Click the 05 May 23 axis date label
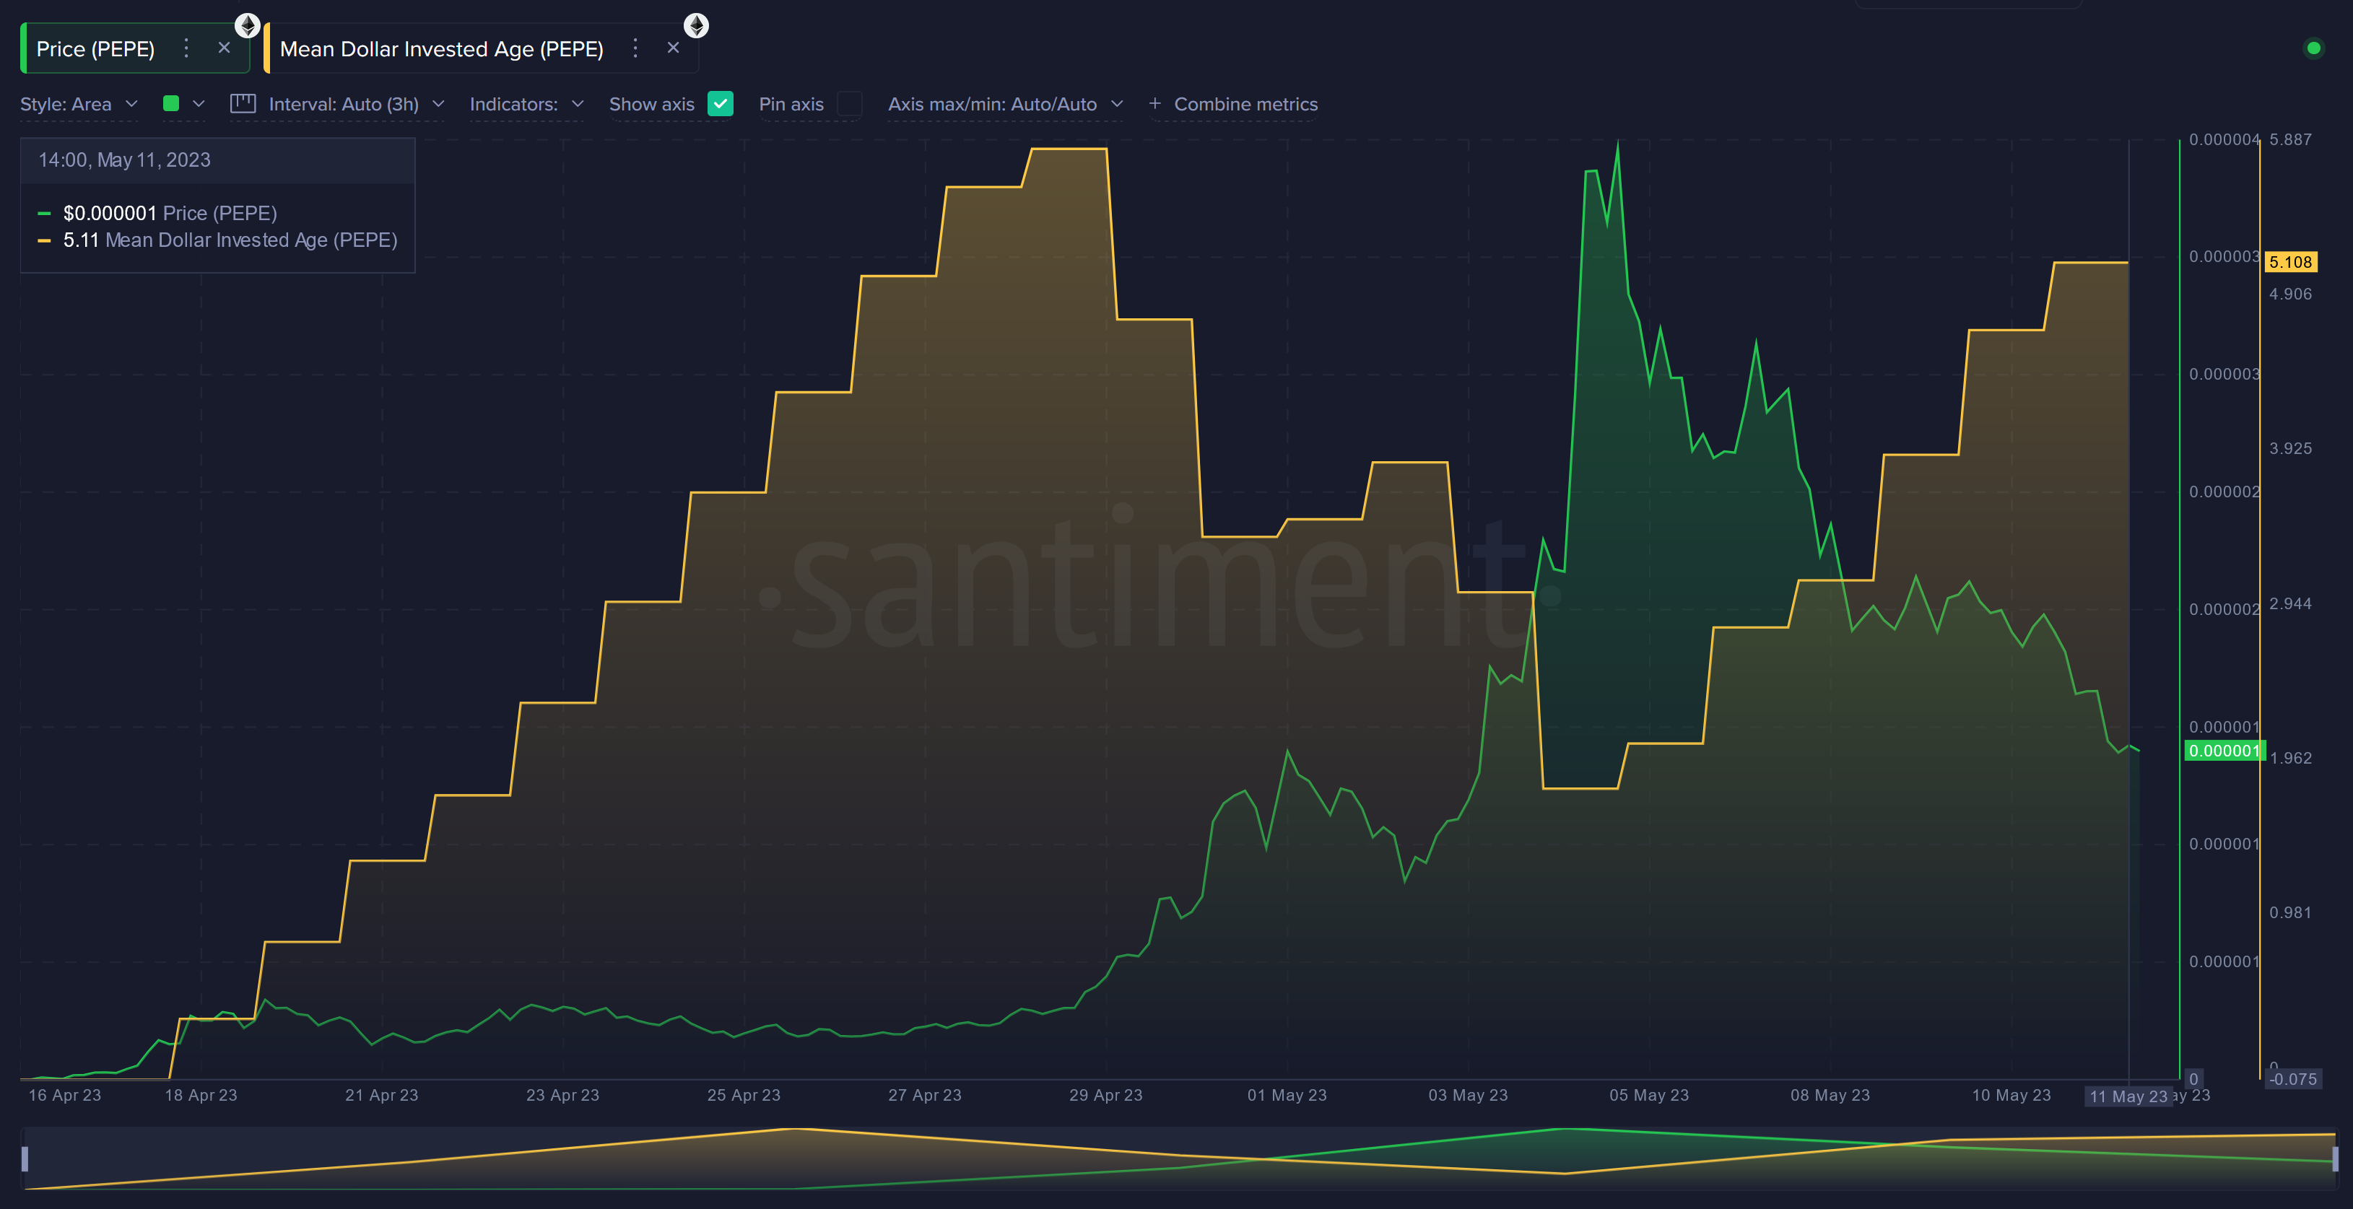 click(x=1649, y=1095)
